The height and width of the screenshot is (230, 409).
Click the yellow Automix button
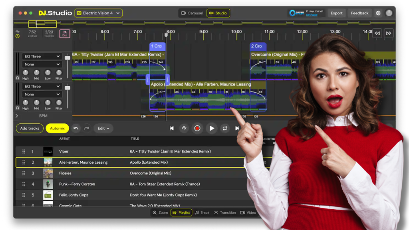click(57, 128)
